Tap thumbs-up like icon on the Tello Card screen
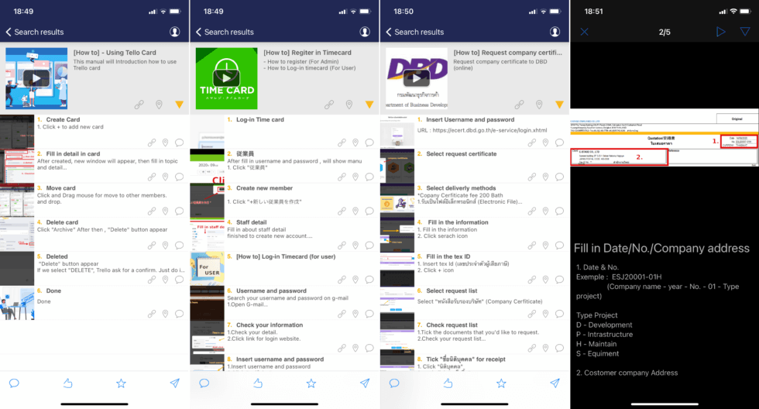Screen dimensions: 759x409 (x=68, y=383)
